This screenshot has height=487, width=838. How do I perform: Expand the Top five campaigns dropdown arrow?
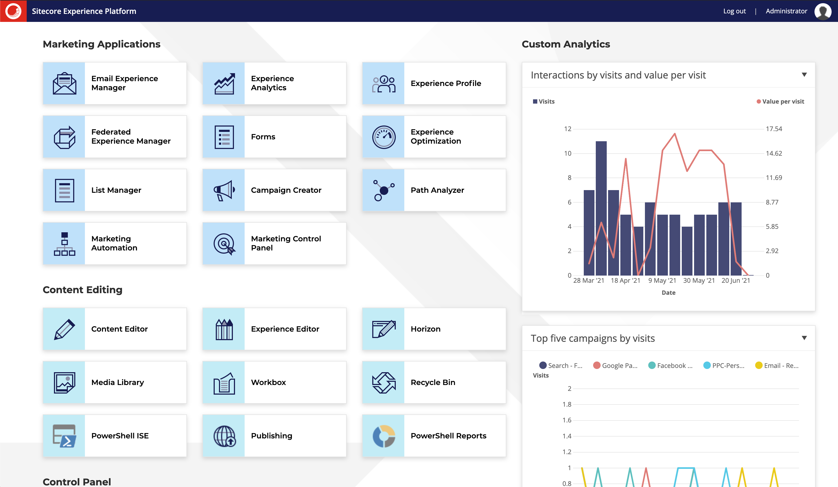tap(804, 338)
